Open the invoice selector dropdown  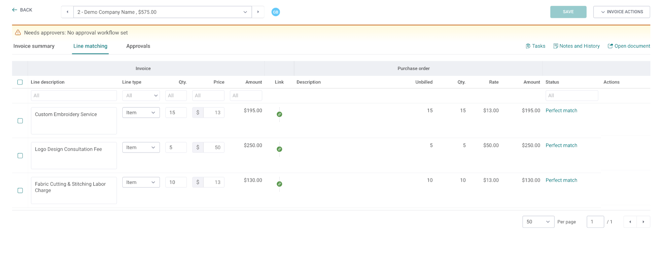pyautogui.click(x=162, y=12)
